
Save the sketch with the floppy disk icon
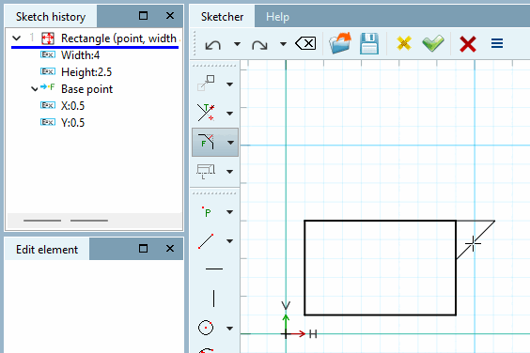pyautogui.click(x=369, y=43)
